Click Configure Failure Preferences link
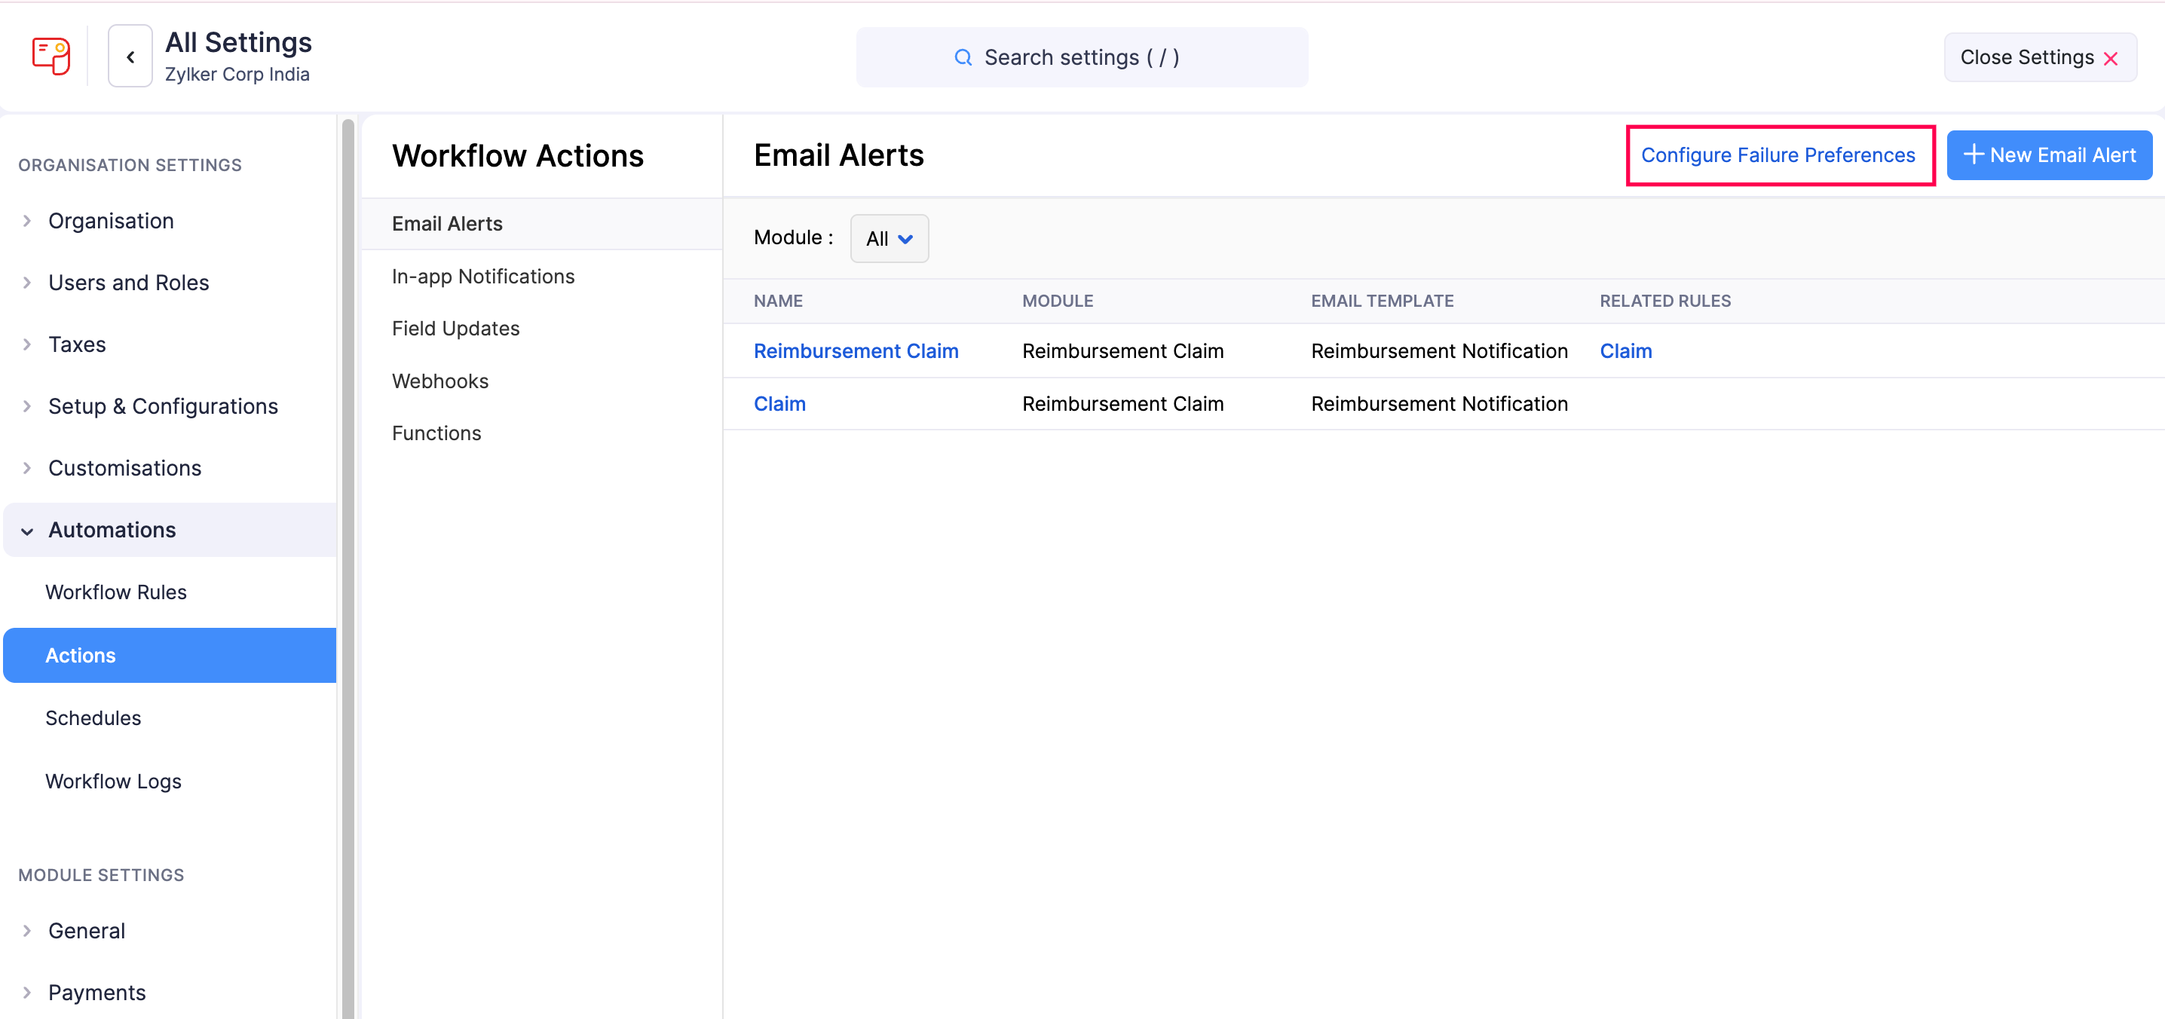 click(x=1778, y=155)
